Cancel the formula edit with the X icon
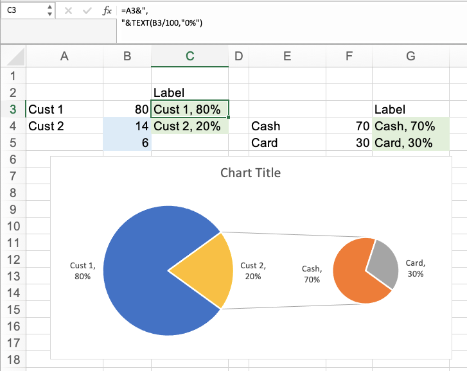Screen dimensions: 467x371 [68, 11]
